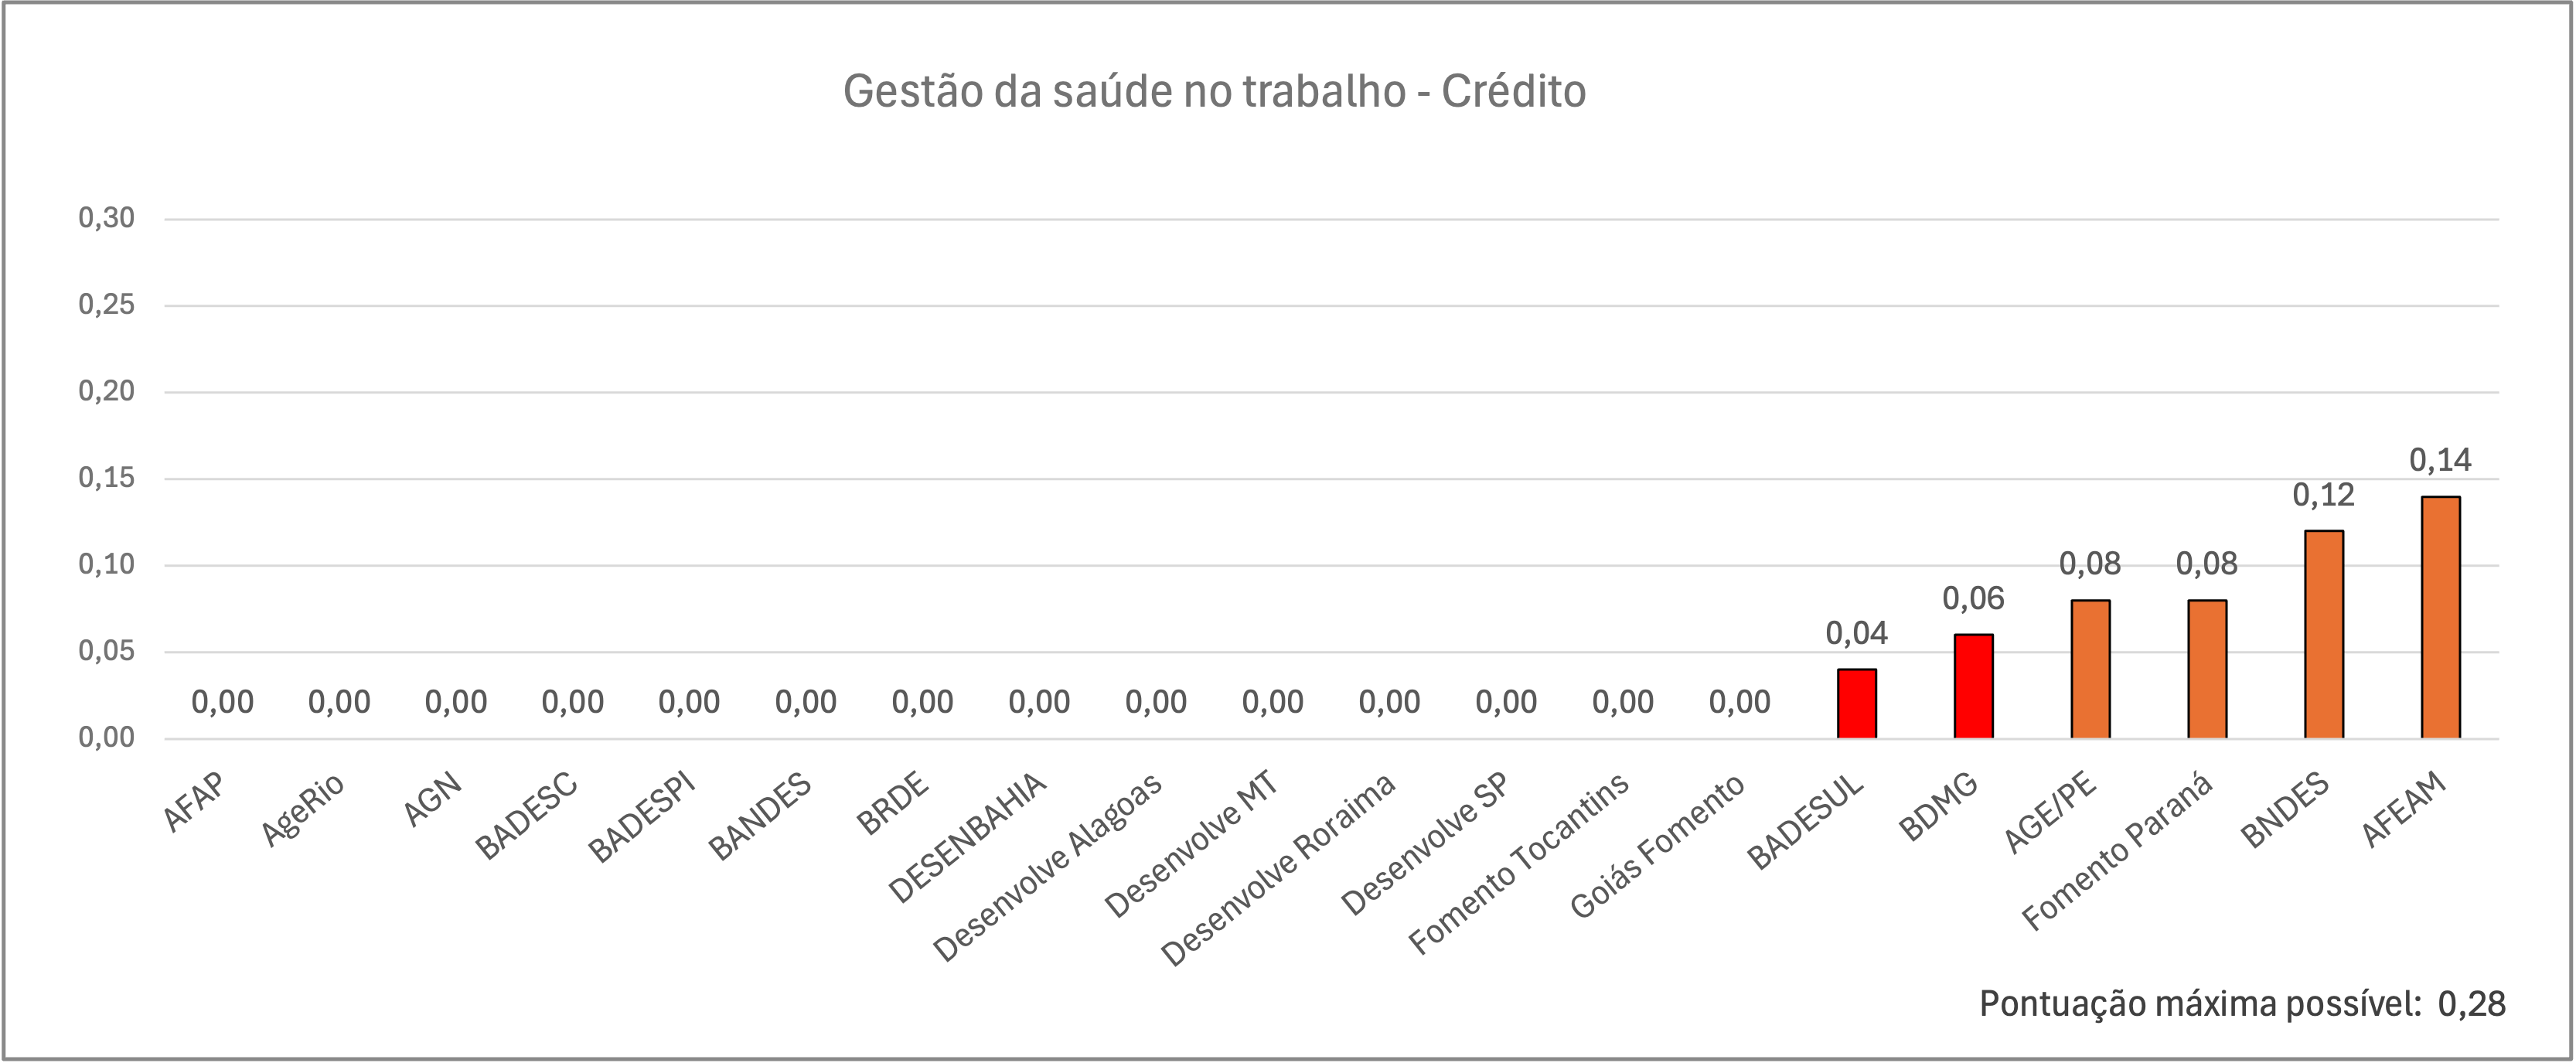2576x1063 pixels.
Task: Select the AGE/PE bar
Action: pyautogui.click(x=2090, y=669)
